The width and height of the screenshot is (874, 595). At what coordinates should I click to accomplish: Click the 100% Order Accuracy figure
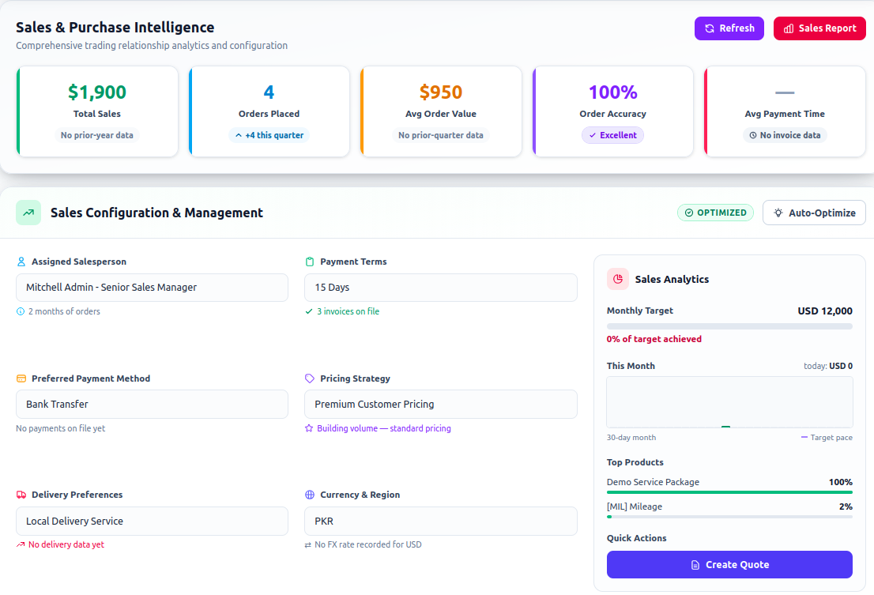(612, 92)
